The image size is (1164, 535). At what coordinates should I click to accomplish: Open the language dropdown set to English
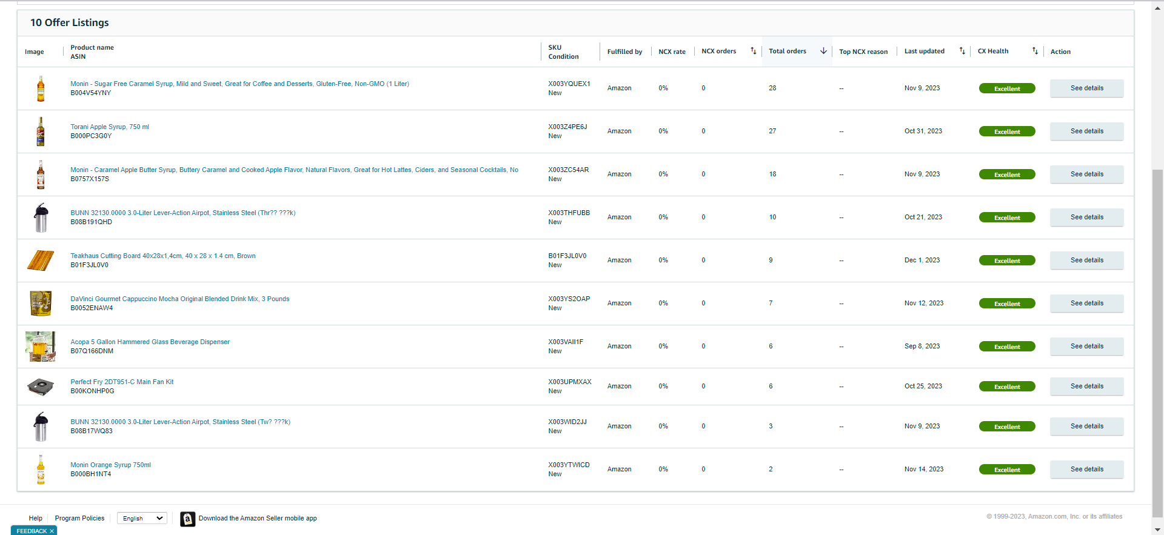click(142, 518)
